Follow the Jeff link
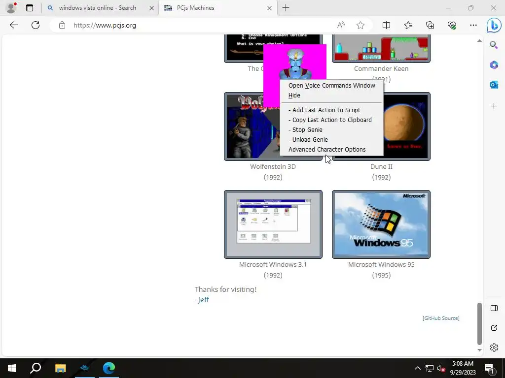Image resolution: width=505 pixels, height=378 pixels. [203, 300]
